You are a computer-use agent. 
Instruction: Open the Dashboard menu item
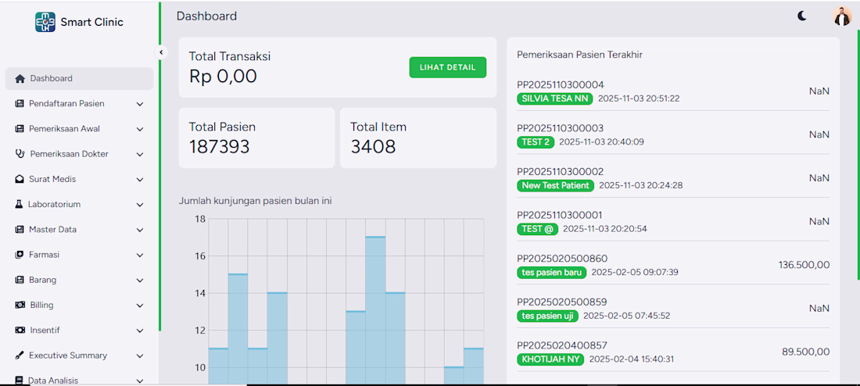79,78
